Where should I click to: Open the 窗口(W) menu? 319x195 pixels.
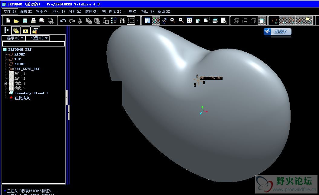click(148, 11)
